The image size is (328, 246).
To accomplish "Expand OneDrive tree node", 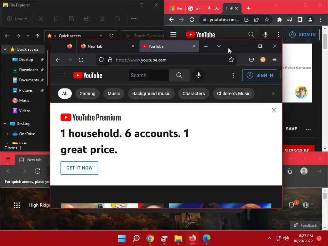I will (8, 134).
